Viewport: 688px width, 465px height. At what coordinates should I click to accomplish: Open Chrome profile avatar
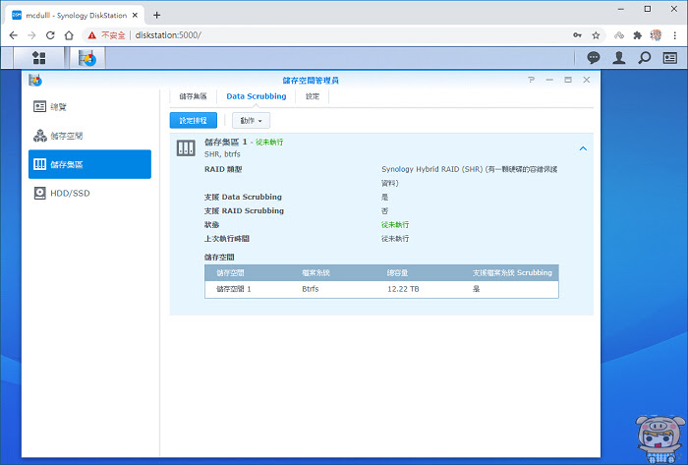click(x=656, y=35)
